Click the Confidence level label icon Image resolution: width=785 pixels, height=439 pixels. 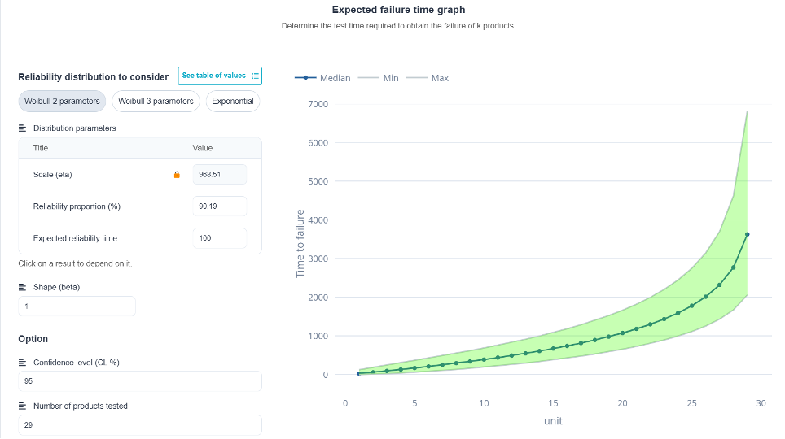point(22,363)
